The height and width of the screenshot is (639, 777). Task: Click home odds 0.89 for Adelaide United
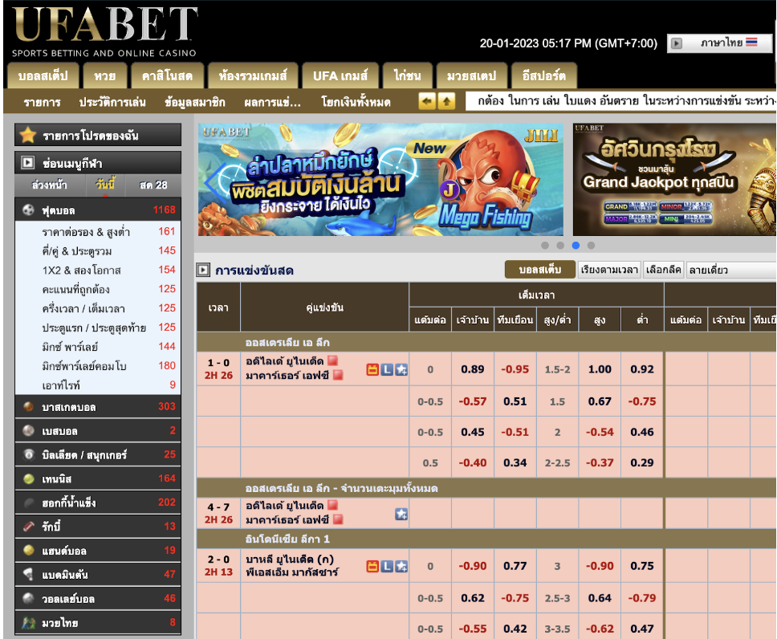coord(473,369)
